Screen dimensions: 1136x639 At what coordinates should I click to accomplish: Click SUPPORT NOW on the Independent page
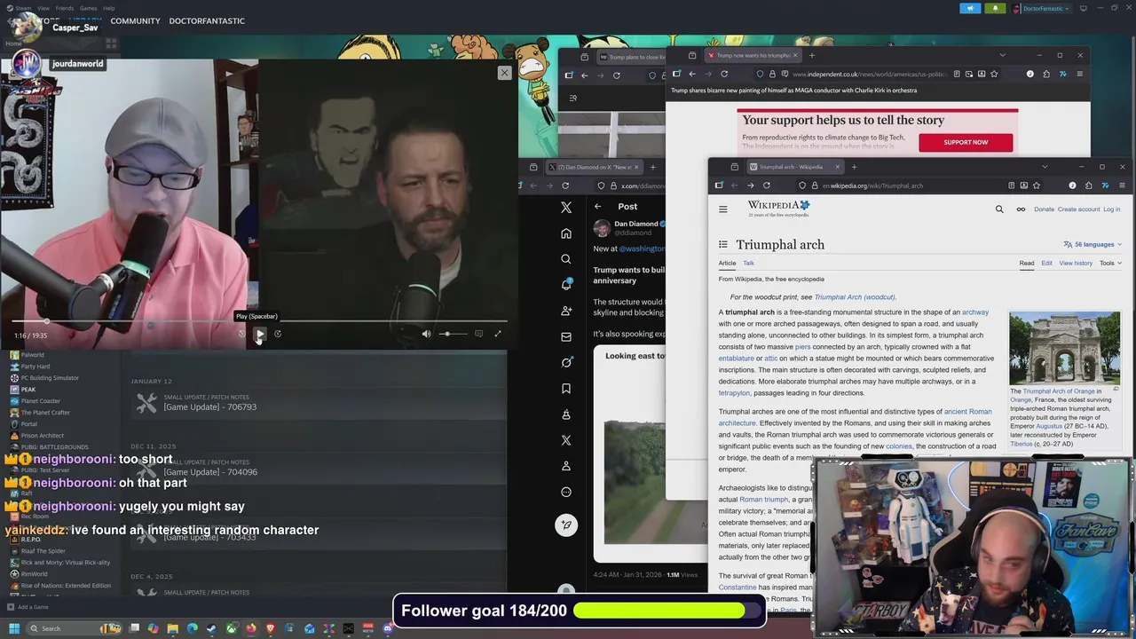coord(966,143)
